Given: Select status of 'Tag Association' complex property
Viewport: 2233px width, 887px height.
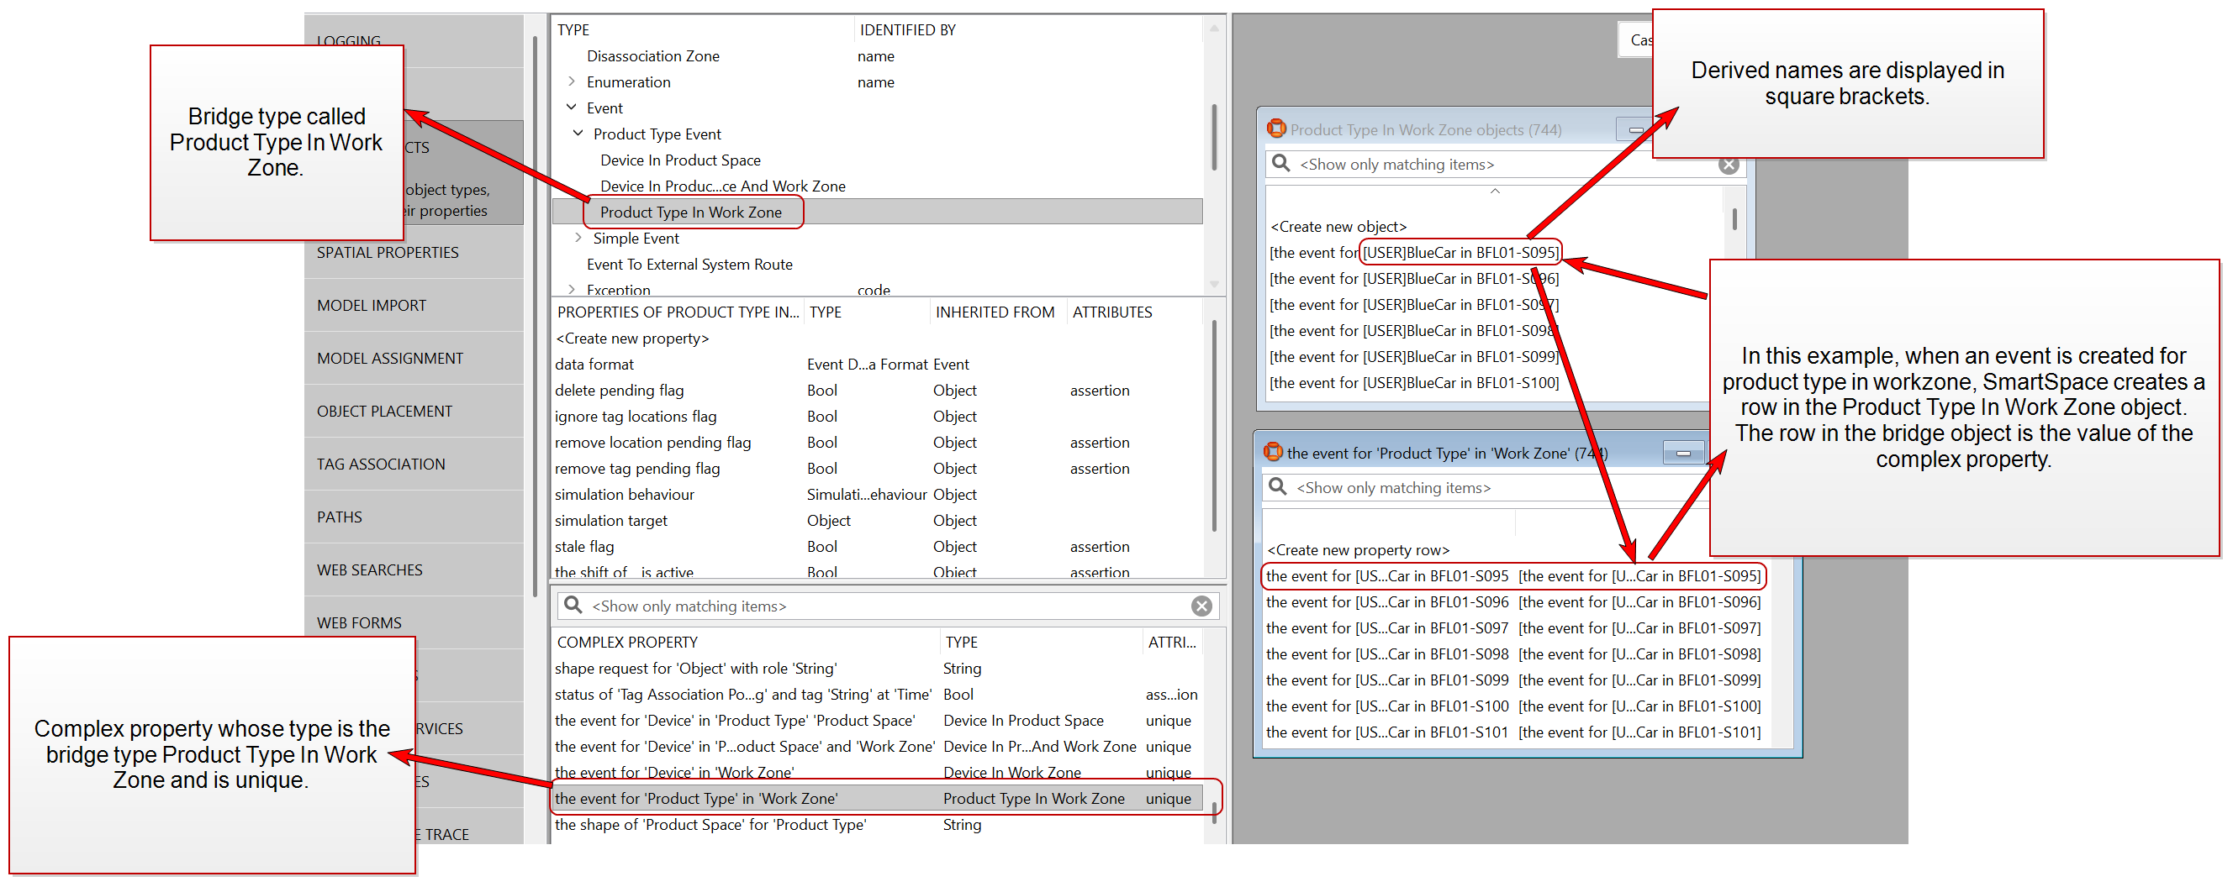Looking at the screenshot, I should (x=877, y=694).
